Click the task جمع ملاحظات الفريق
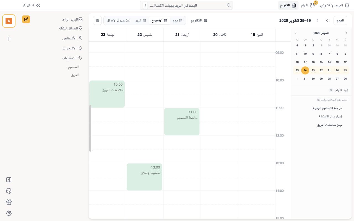This screenshot has width=354, height=221. 329,125
